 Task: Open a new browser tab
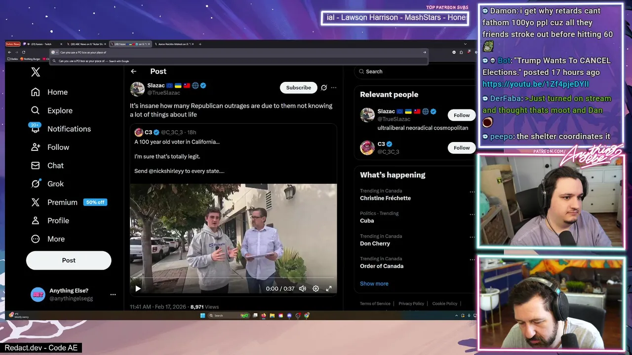pos(200,44)
